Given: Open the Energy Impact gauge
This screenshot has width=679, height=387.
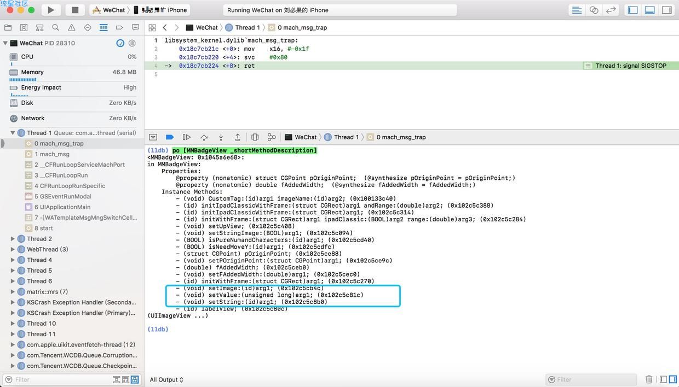Looking at the screenshot, I should 72,88.
